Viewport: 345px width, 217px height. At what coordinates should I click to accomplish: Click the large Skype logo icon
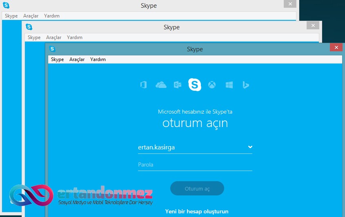coord(195,84)
